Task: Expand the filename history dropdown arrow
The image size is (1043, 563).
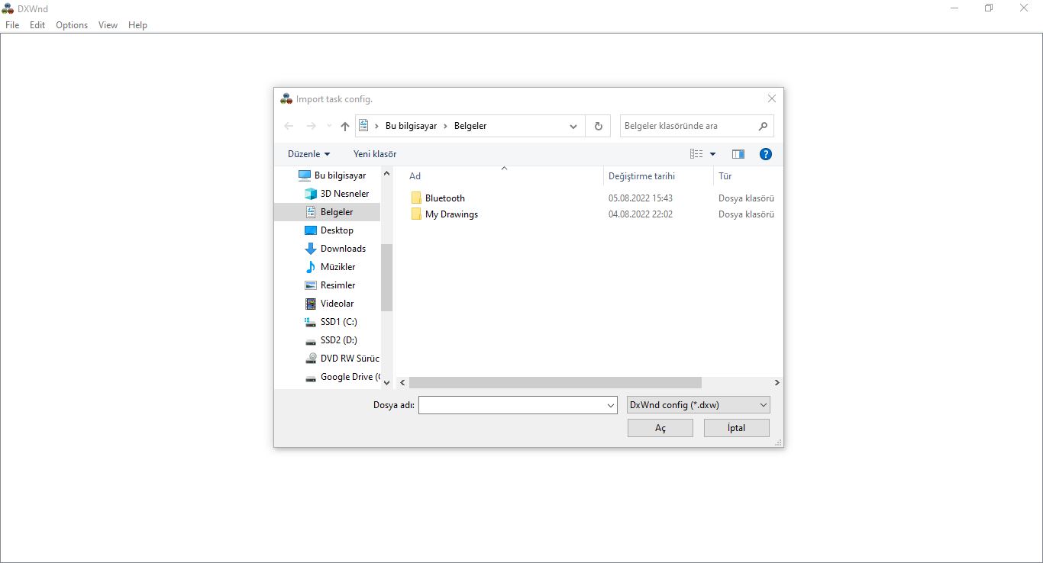Action: 611,405
